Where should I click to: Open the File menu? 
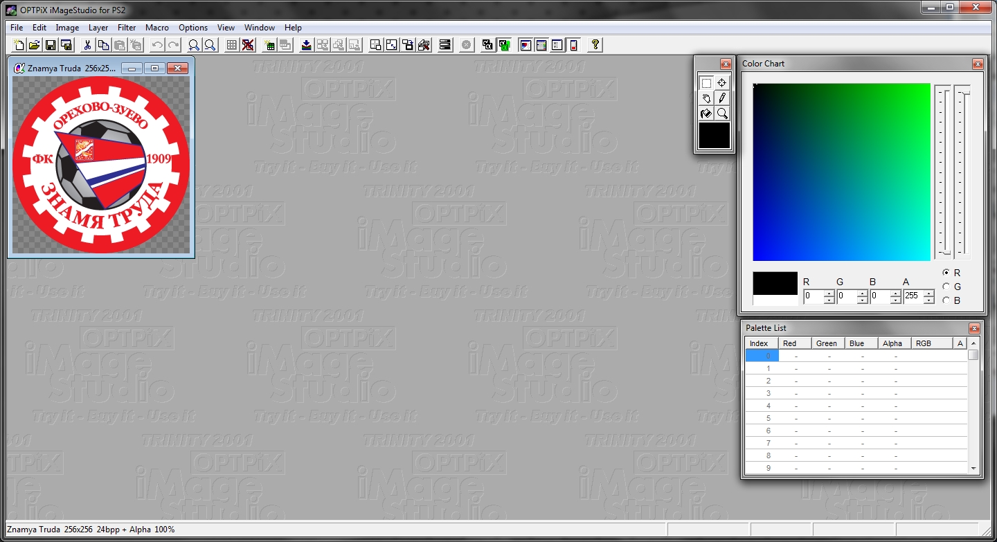pos(17,28)
